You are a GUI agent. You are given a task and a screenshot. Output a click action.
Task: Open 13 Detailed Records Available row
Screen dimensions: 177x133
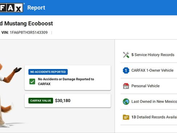(x=154, y=117)
